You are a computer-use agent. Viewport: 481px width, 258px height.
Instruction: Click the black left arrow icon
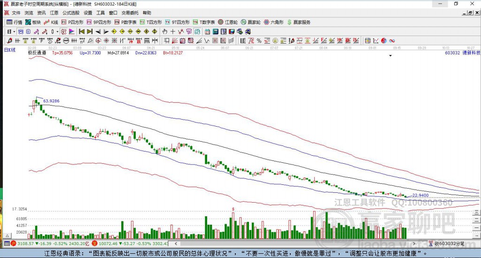pyautogui.click(x=98, y=31)
